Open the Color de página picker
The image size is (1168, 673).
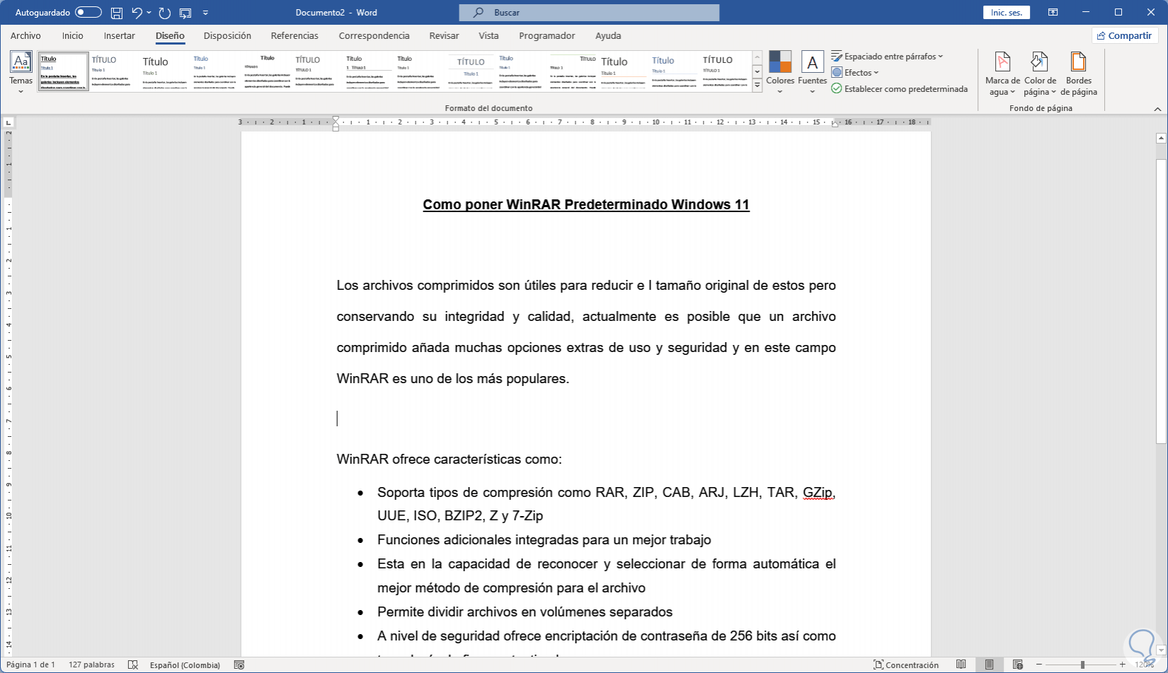(1040, 74)
